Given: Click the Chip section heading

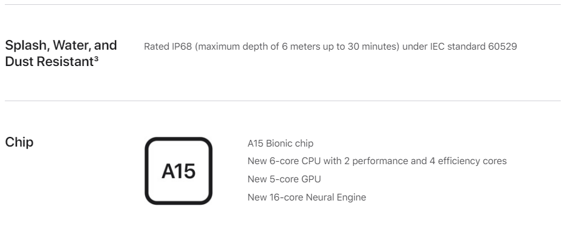Looking at the screenshot, I should point(19,142).
